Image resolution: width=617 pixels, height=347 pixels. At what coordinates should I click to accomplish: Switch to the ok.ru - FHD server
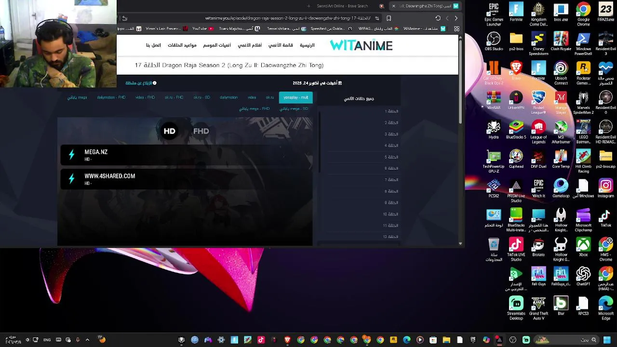pyautogui.click(x=174, y=97)
